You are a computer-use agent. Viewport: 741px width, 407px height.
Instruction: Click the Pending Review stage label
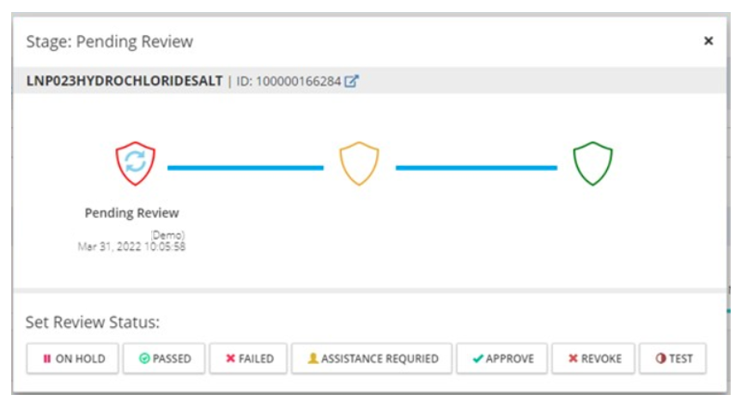click(x=132, y=213)
